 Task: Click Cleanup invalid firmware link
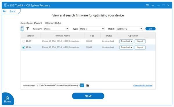pos(143,85)
